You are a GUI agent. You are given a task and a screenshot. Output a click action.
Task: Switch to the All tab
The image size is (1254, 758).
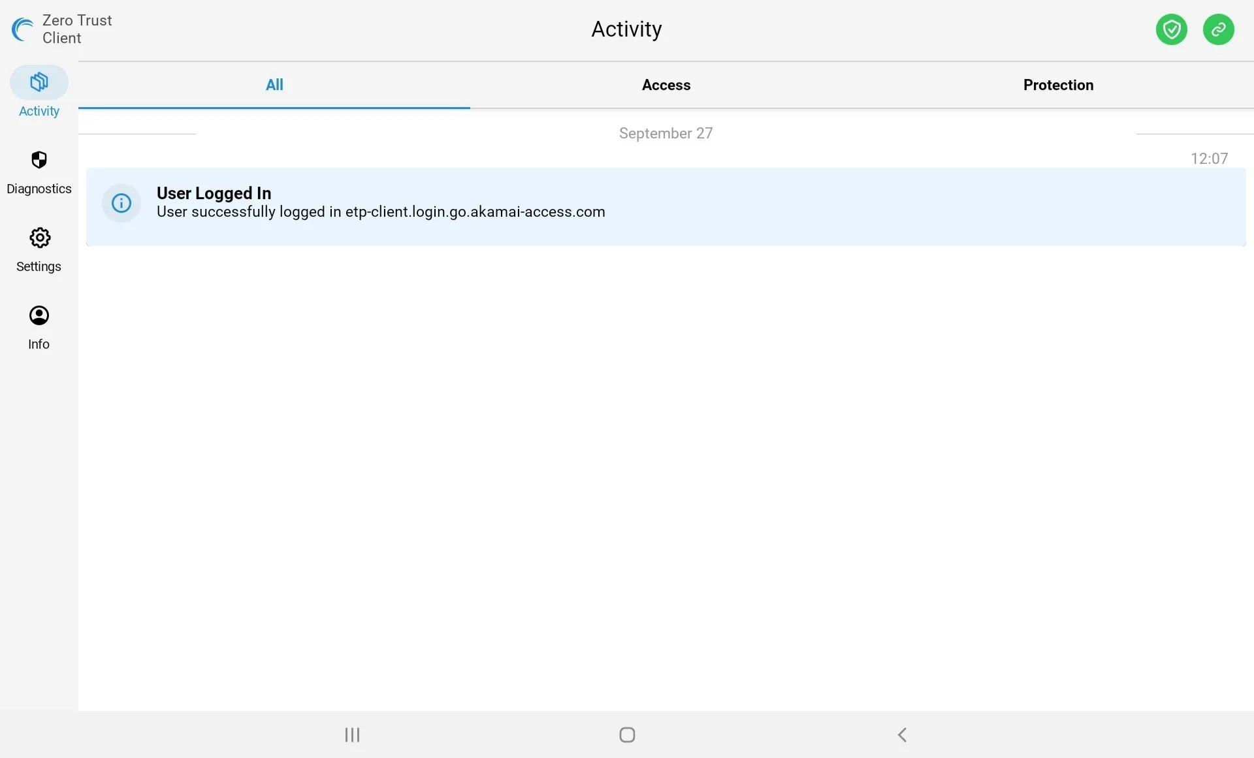274,85
